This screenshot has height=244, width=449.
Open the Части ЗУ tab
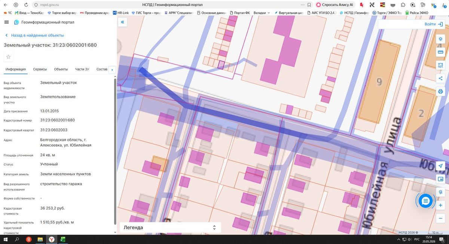click(82, 69)
